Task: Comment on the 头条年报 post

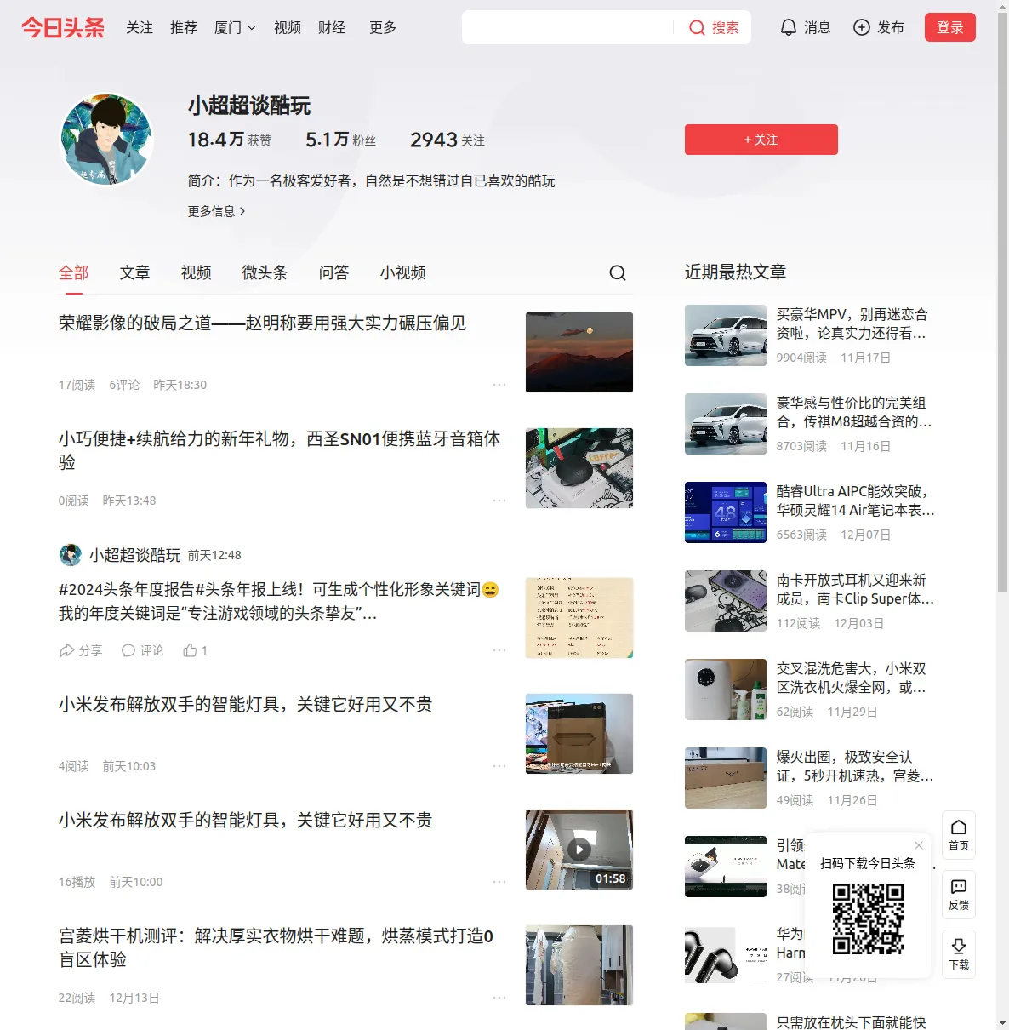Action: click(142, 650)
